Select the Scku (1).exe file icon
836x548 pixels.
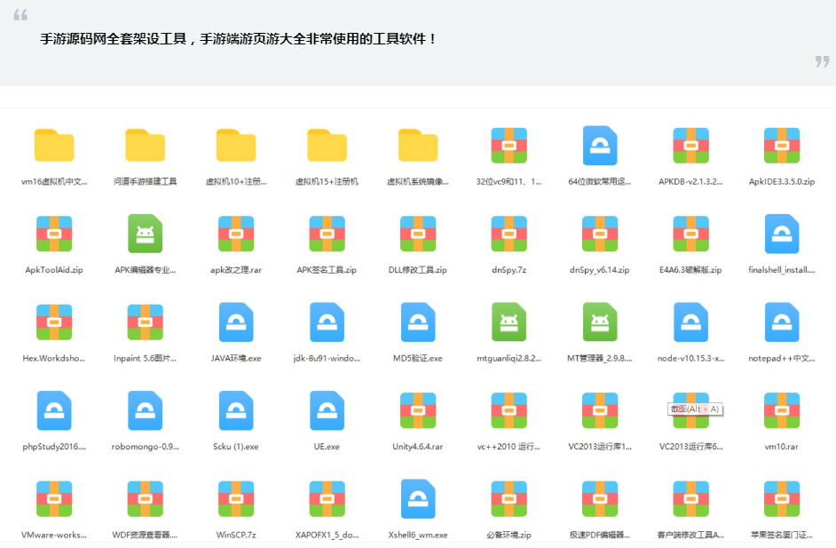[236, 411]
